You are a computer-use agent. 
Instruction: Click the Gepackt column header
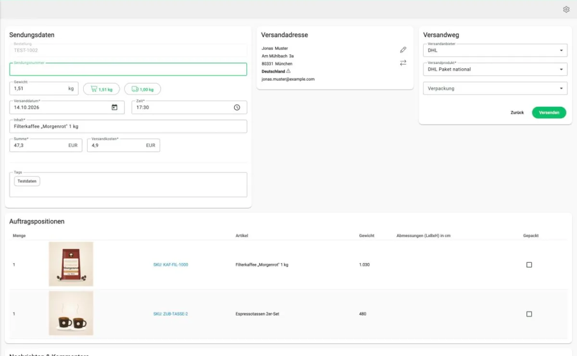point(531,236)
